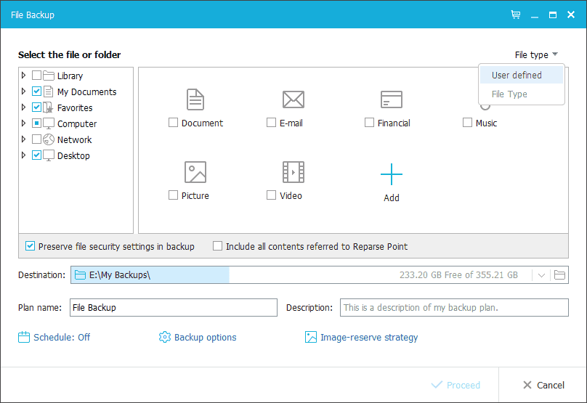
Task: Enable the Document file type checkbox
Action: [x=173, y=123]
